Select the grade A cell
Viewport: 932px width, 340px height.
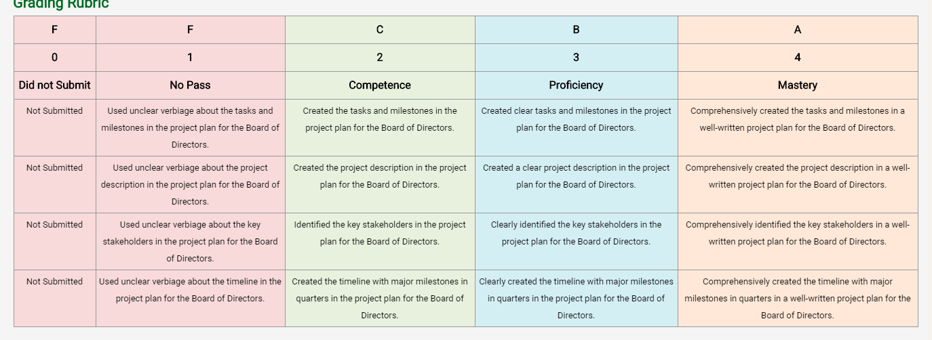(x=798, y=30)
